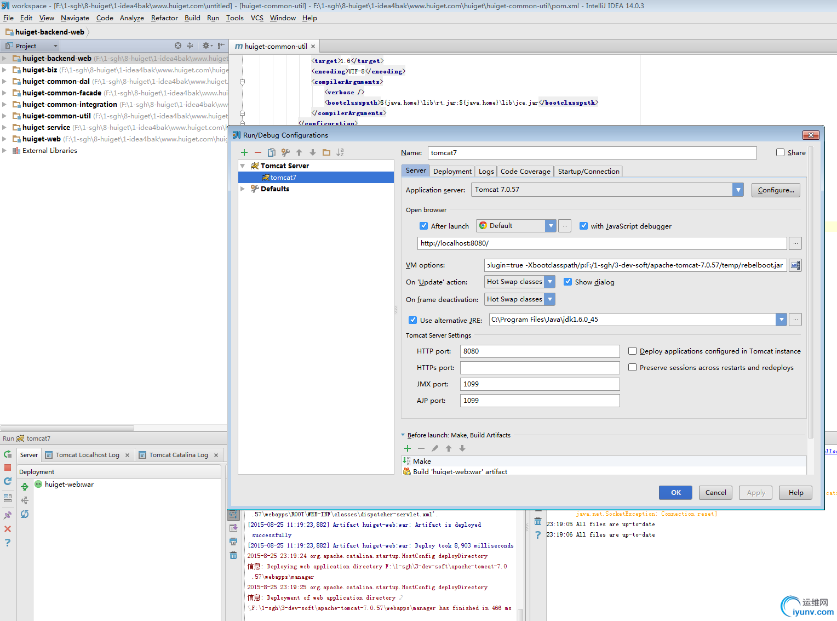The width and height of the screenshot is (837, 621).
Task: Click the dialog Help button
Action: 796,493
